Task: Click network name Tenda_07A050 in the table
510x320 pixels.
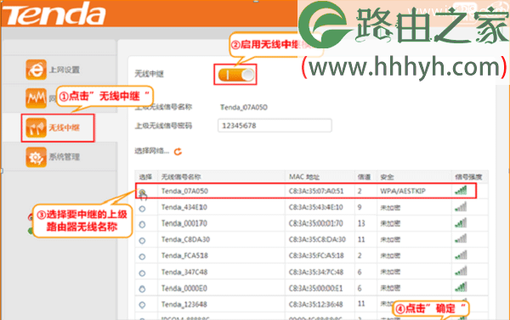Action: 184,191
